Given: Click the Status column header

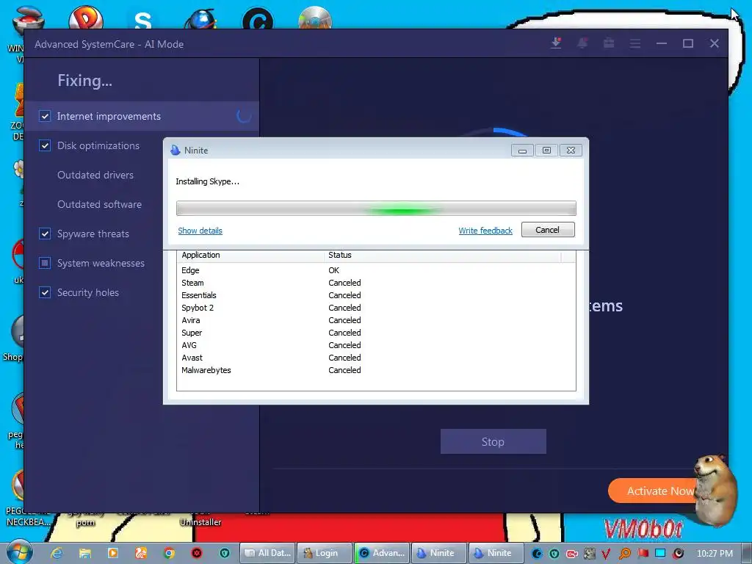Looking at the screenshot, I should [x=442, y=255].
